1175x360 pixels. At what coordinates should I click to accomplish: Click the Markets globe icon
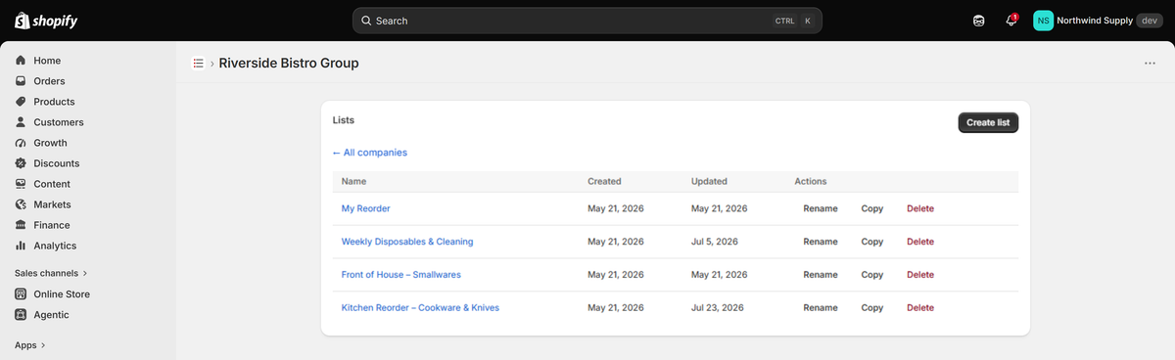21,204
